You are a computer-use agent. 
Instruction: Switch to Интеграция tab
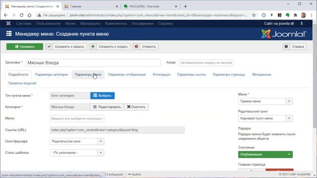click(x=161, y=75)
